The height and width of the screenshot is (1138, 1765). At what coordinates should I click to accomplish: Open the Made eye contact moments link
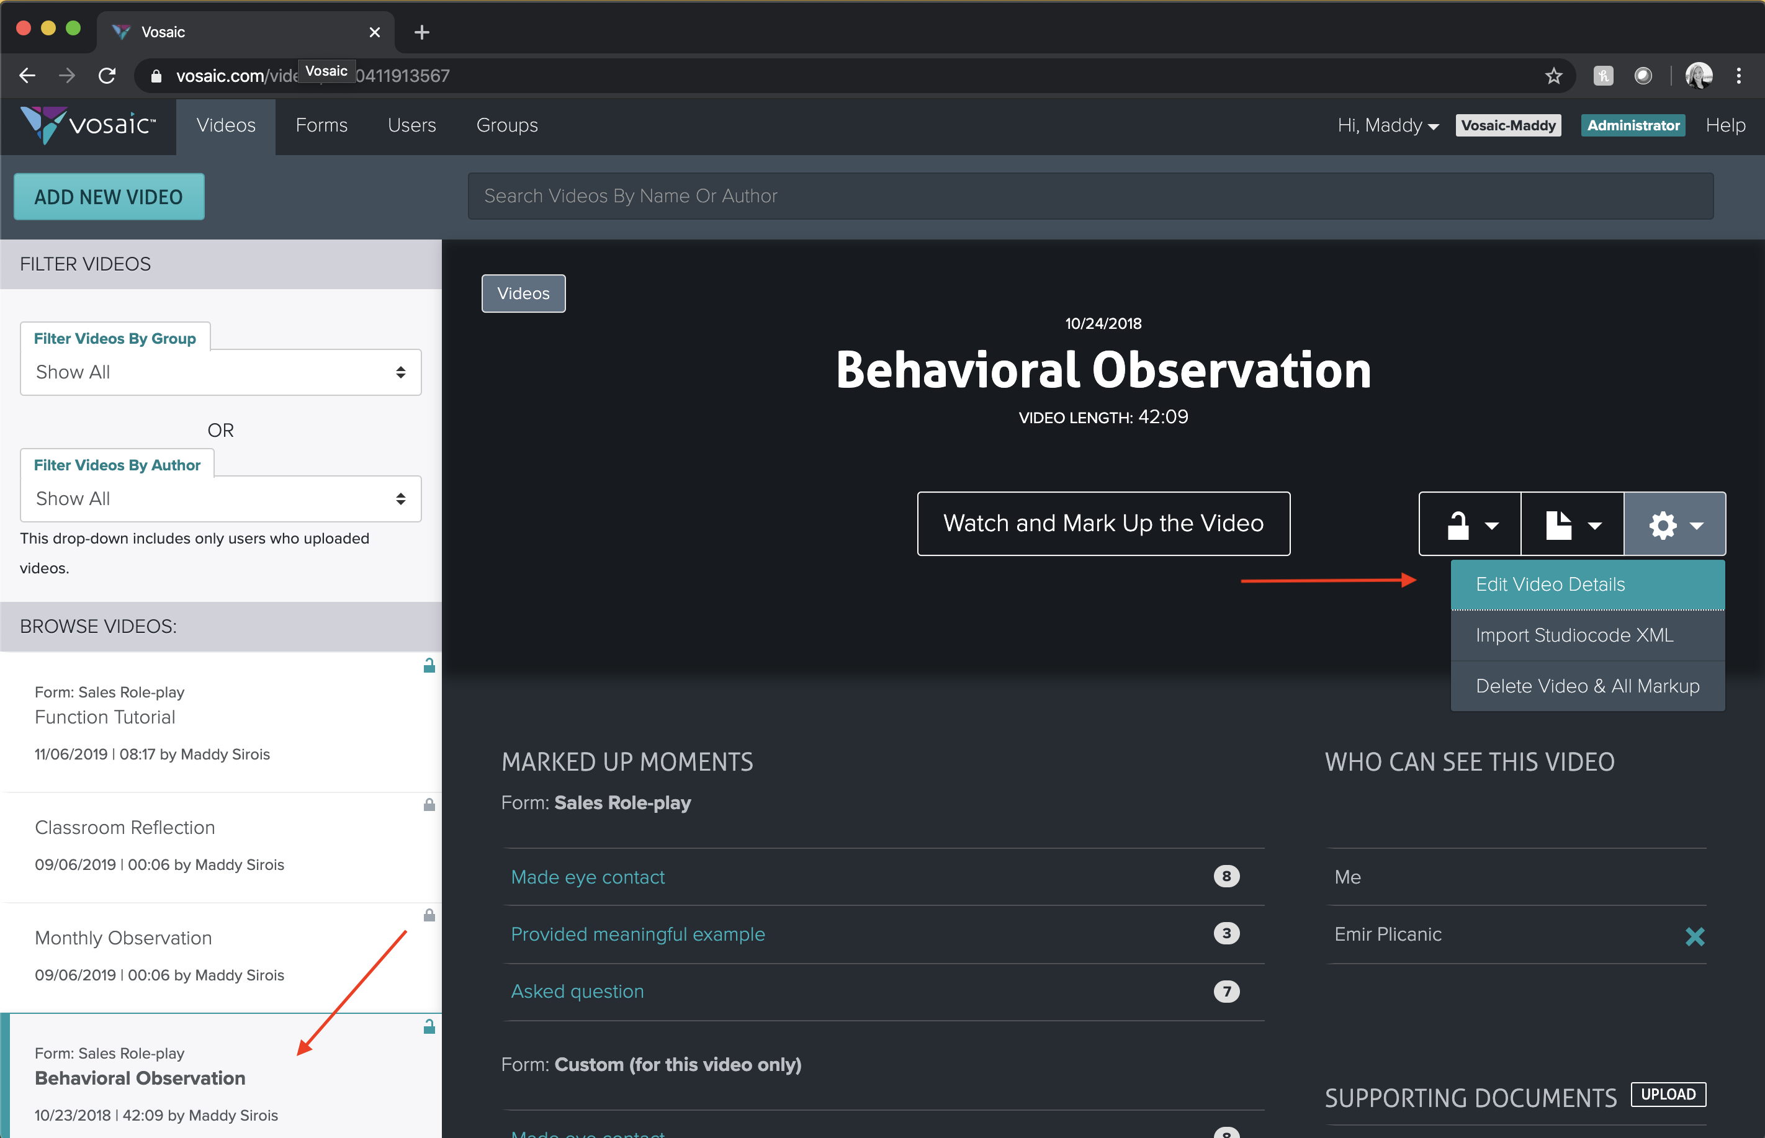[x=588, y=877]
